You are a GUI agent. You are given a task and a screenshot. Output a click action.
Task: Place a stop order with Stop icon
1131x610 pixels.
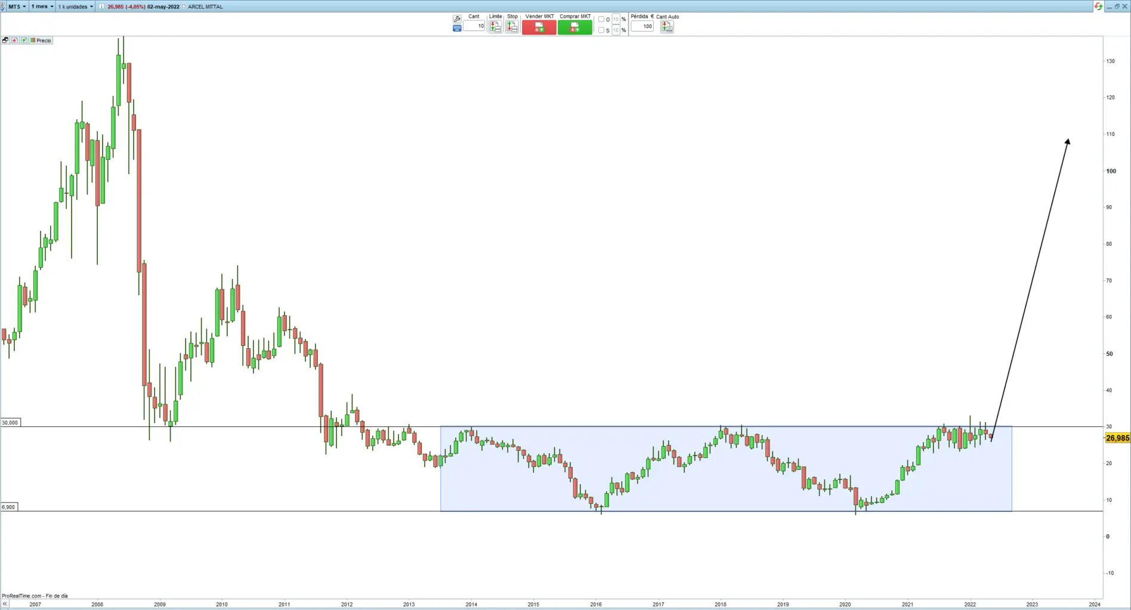[x=512, y=27]
